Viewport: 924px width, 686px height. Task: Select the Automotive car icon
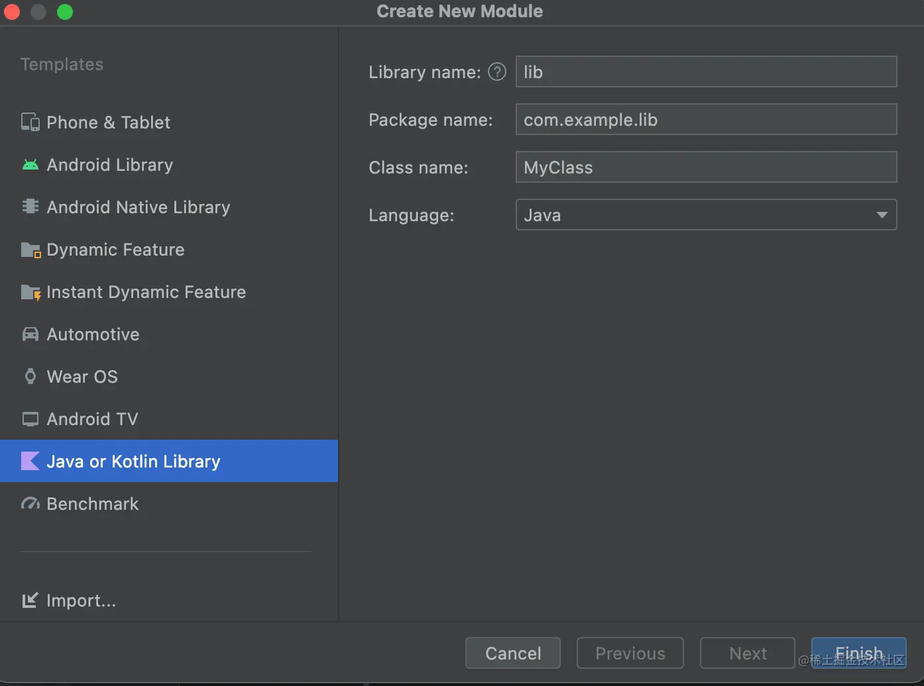point(30,334)
